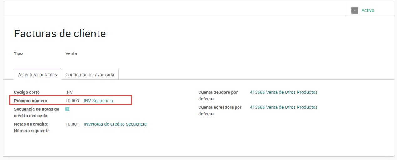Open the INV Secuencia link

pyautogui.click(x=98, y=101)
